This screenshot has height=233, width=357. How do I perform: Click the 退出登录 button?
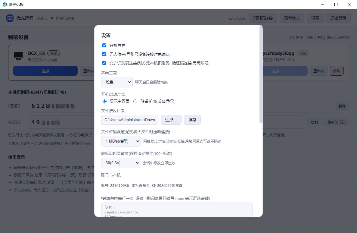[338, 18]
